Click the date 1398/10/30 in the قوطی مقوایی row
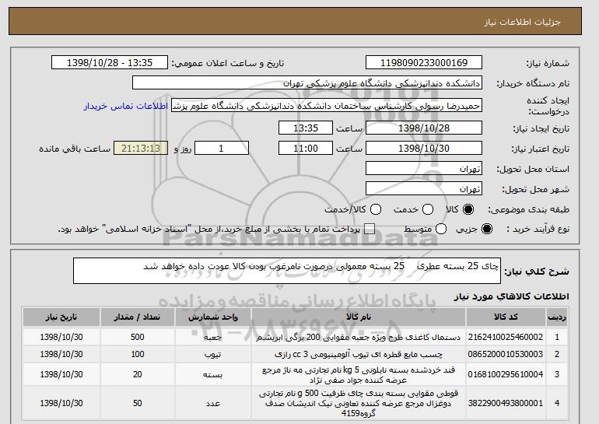 (x=61, y=403)
